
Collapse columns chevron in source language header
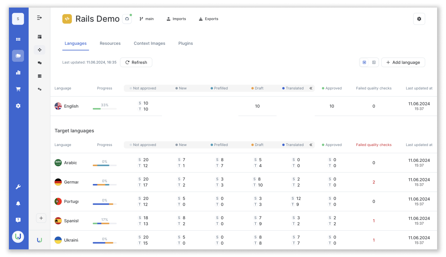point(311,88)
